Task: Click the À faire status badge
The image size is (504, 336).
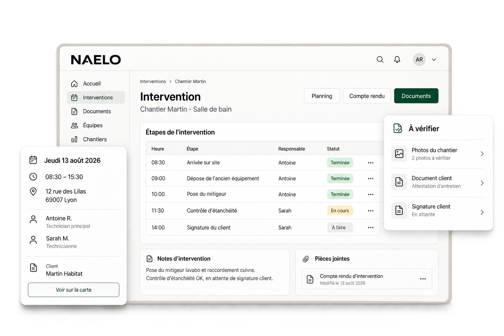Action: point(340,227)
